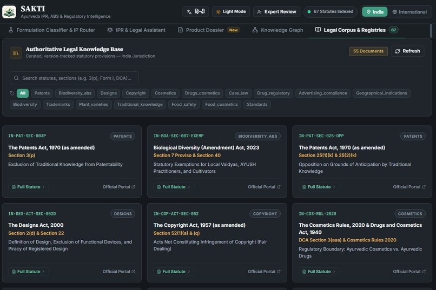Image resolution: width=436 pixels, height=290 pixels.
Task: Filter by Traditional_knowledge chip
Action: click(140, 105)
